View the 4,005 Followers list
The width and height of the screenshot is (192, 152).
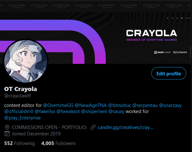coord(58,143)
